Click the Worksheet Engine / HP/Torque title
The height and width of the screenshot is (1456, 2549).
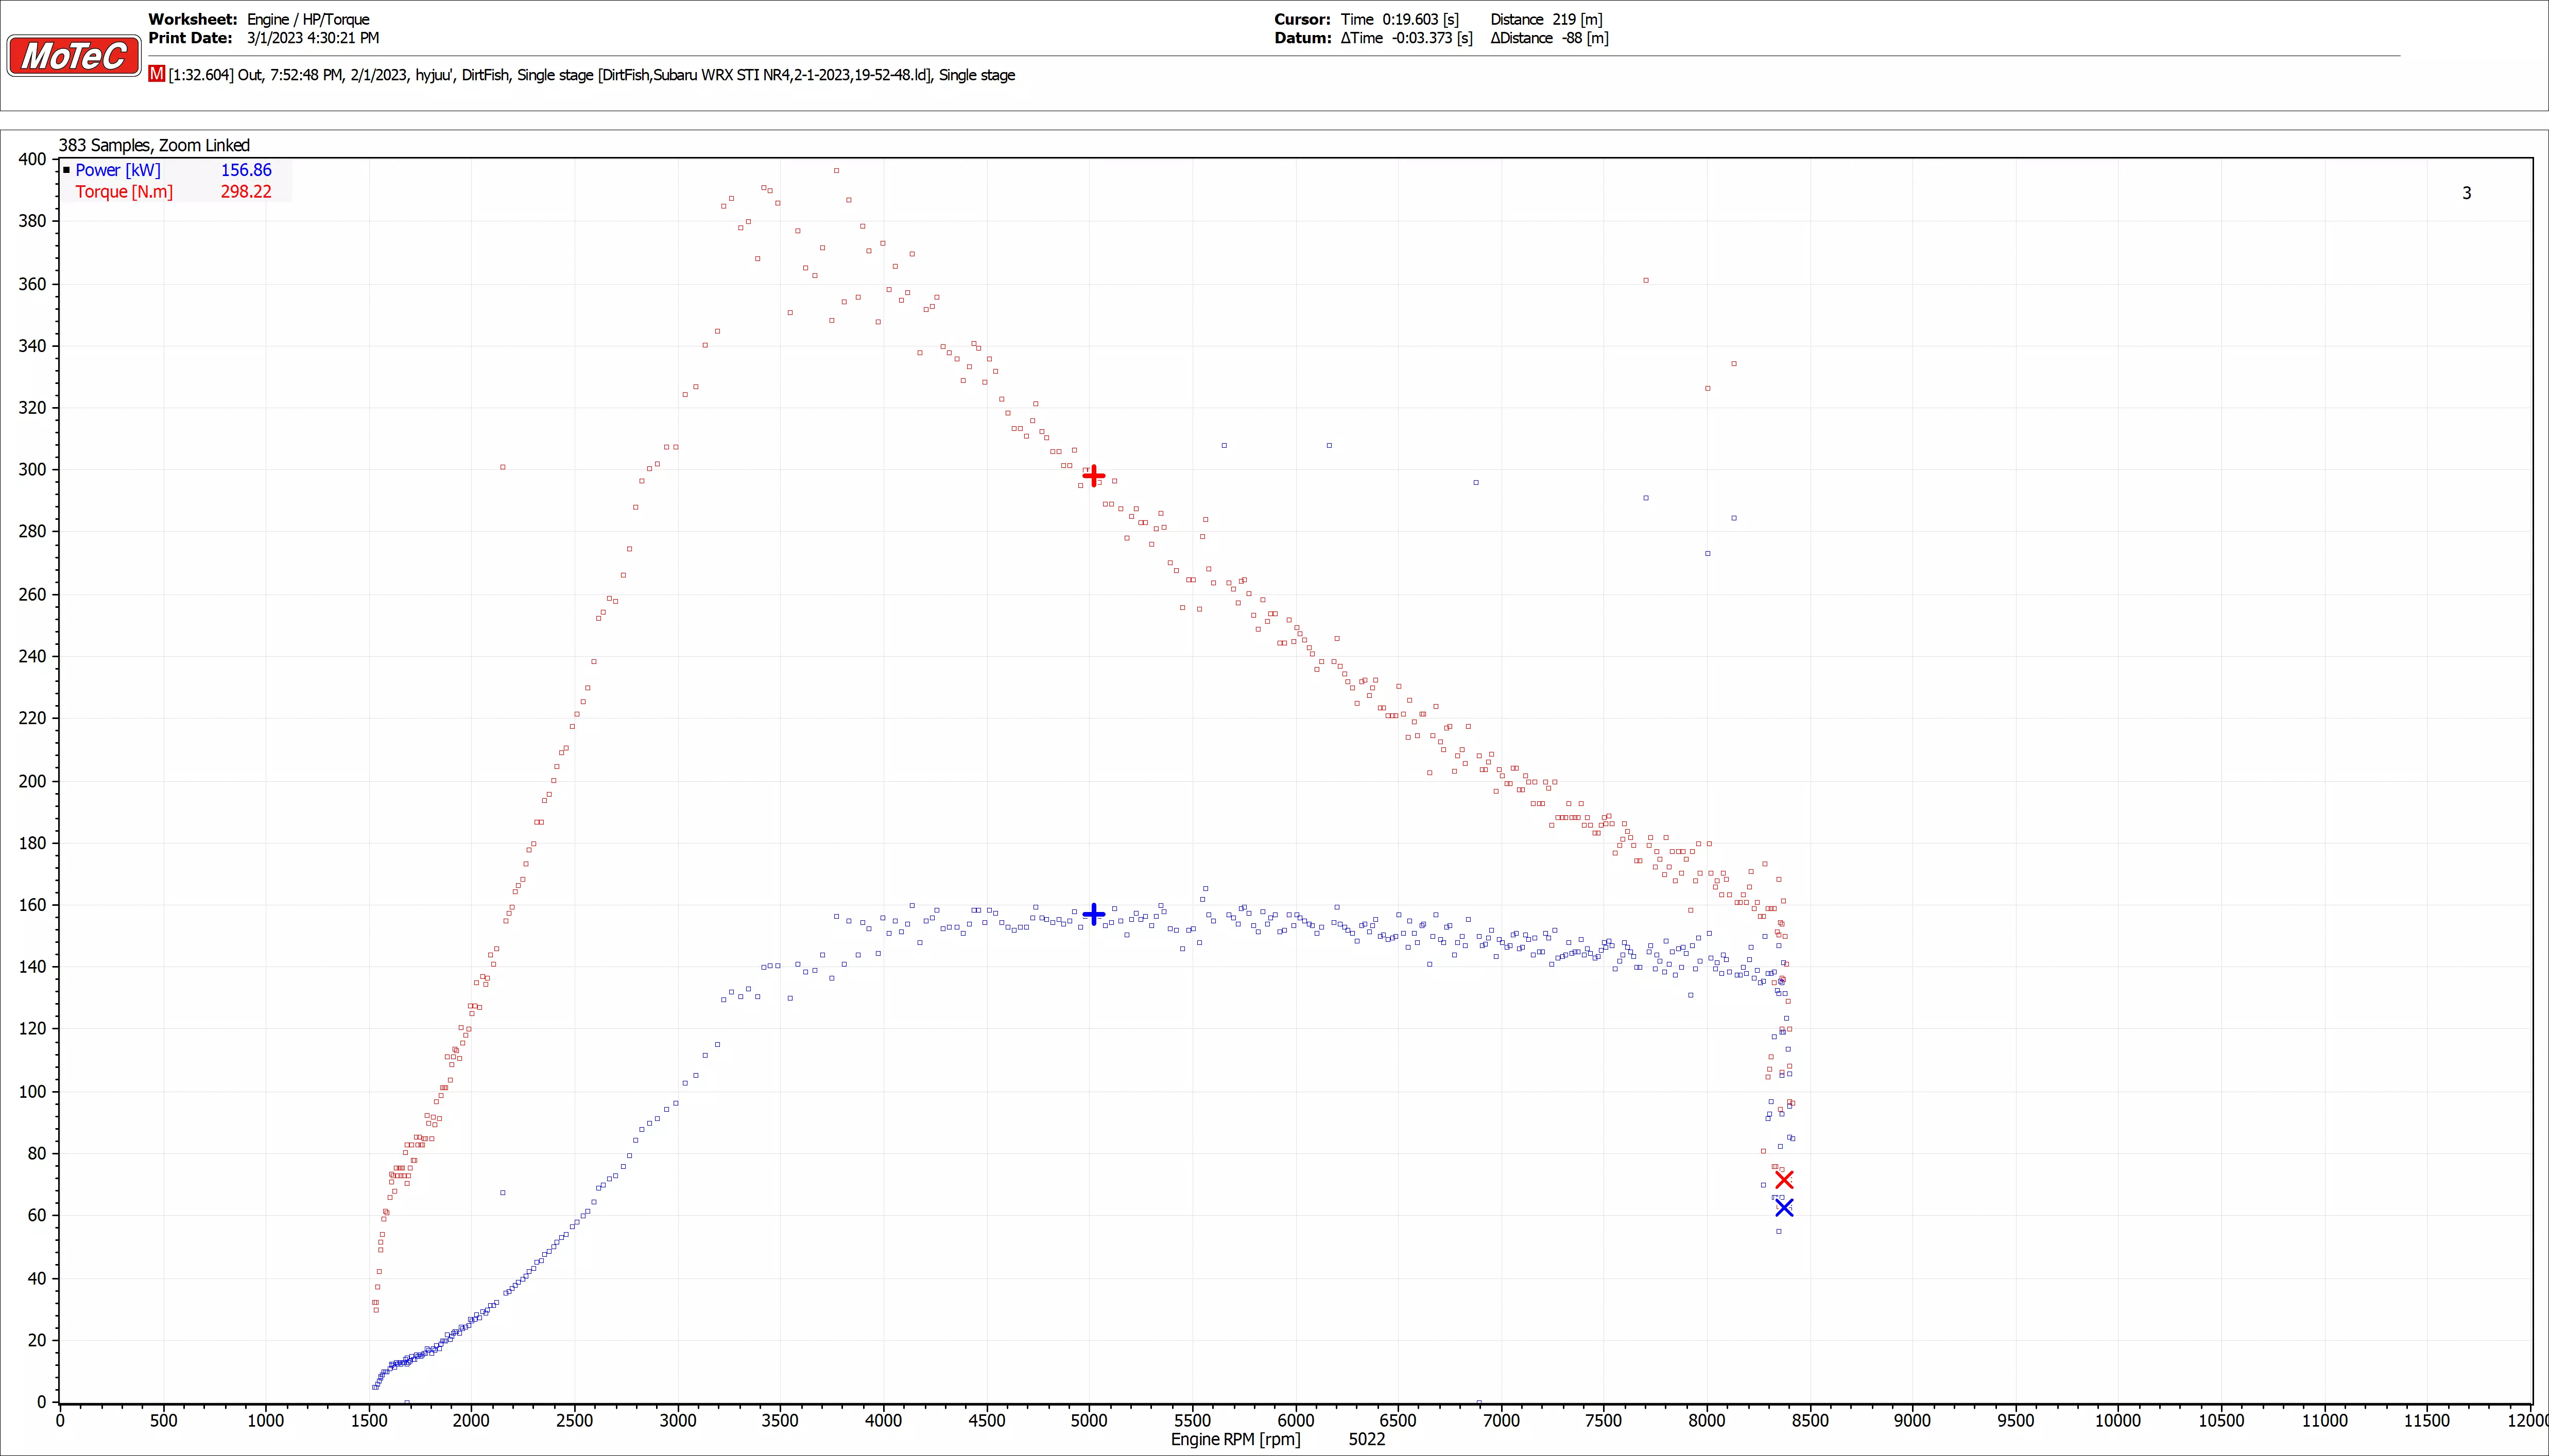(x=308, y=19)
